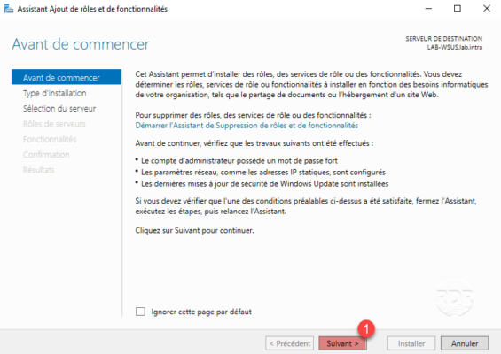Click the LAB-WSUS.lab.intra server name

pyautogui.click(x=455, y=47)
